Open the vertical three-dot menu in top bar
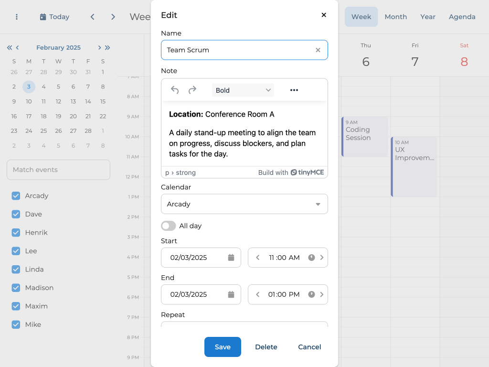Viewport: 489px width, 367px height. [17, 17]
